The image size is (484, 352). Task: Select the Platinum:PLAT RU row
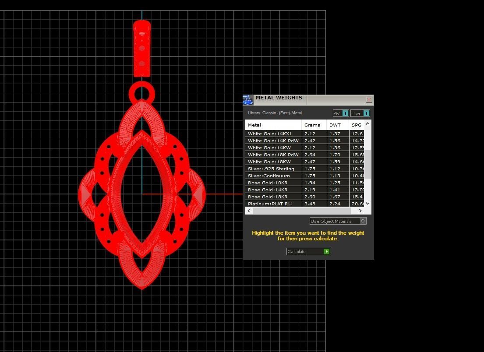pos(305,204)
